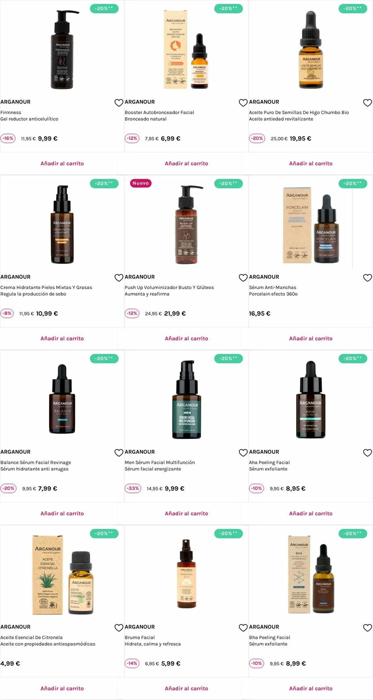This screenshot has width=373, height=700.
Task: Favorite the Firmness Gel reductor with heart icon
Action: coord(119,103)
